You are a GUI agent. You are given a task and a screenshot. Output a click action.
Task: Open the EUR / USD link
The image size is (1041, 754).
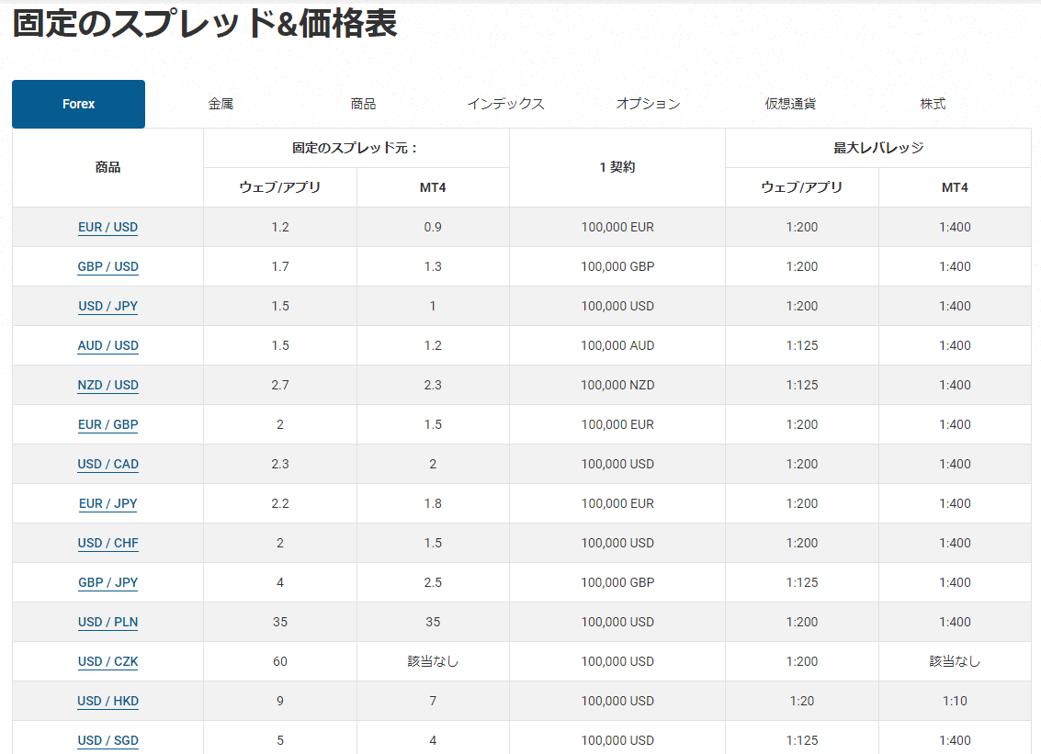coord(107,227)
